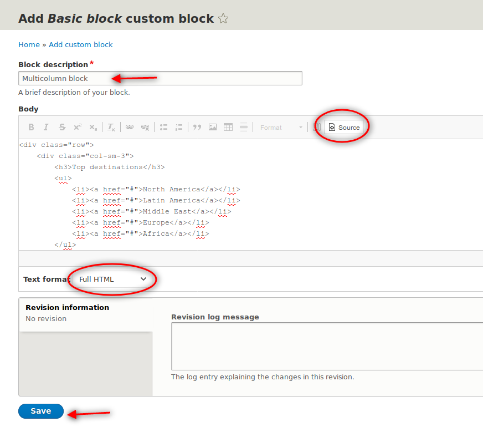This screenshot has width=483, height=437.
Task: Toggle bold formatting in editor toolbar
Action: point(32,127)
